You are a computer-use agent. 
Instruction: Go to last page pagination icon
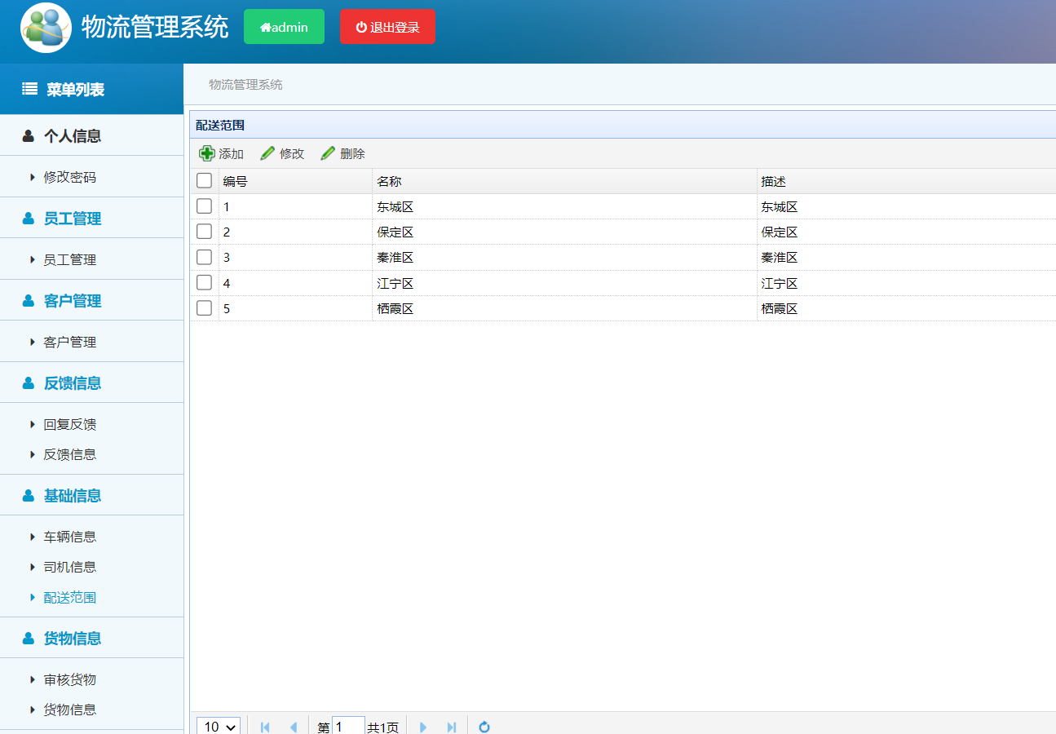(451, 727)
